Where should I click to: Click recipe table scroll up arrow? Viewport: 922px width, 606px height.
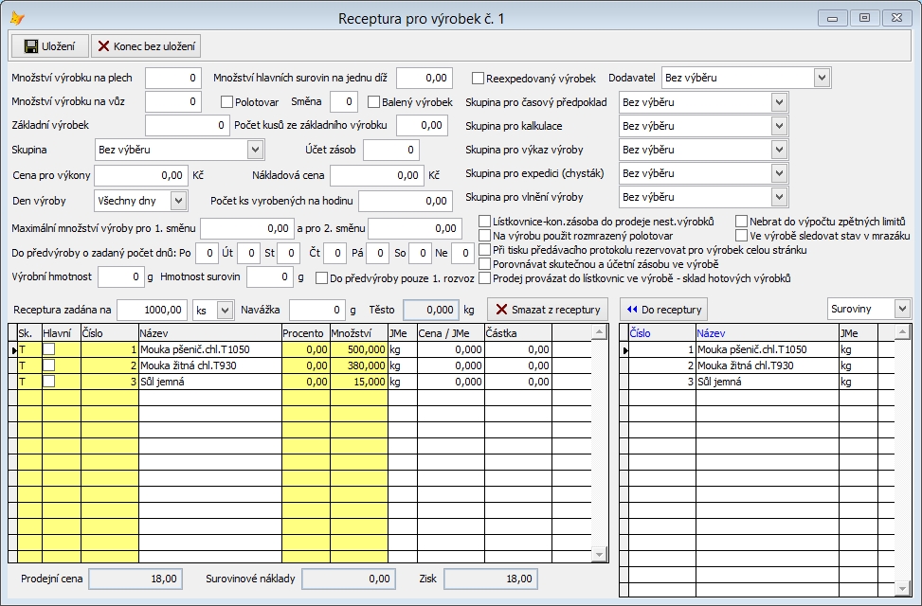click(x=599, y=332)
